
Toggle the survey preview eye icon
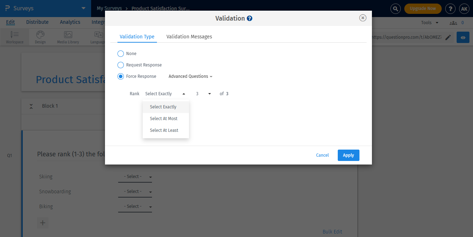coord(463,37)
